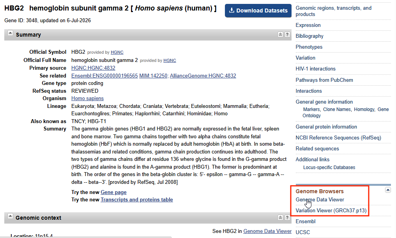Open AllianceGenome:HGNC:4832 link
This screenshot has height=238, width=396.
click(x=203, y=76)
